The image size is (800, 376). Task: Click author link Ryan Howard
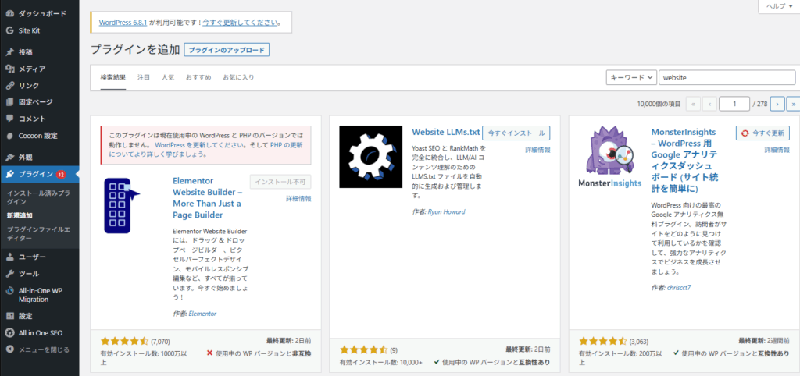click(x=446, y=211)
